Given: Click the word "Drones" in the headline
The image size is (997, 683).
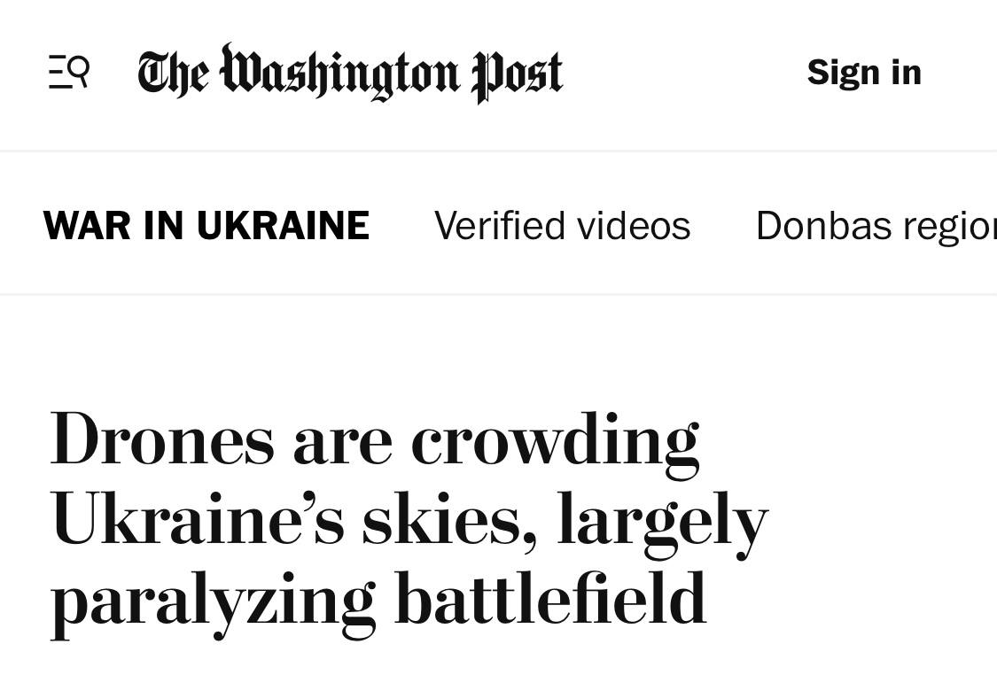Looking at the screenshot, I should point(162,439).
